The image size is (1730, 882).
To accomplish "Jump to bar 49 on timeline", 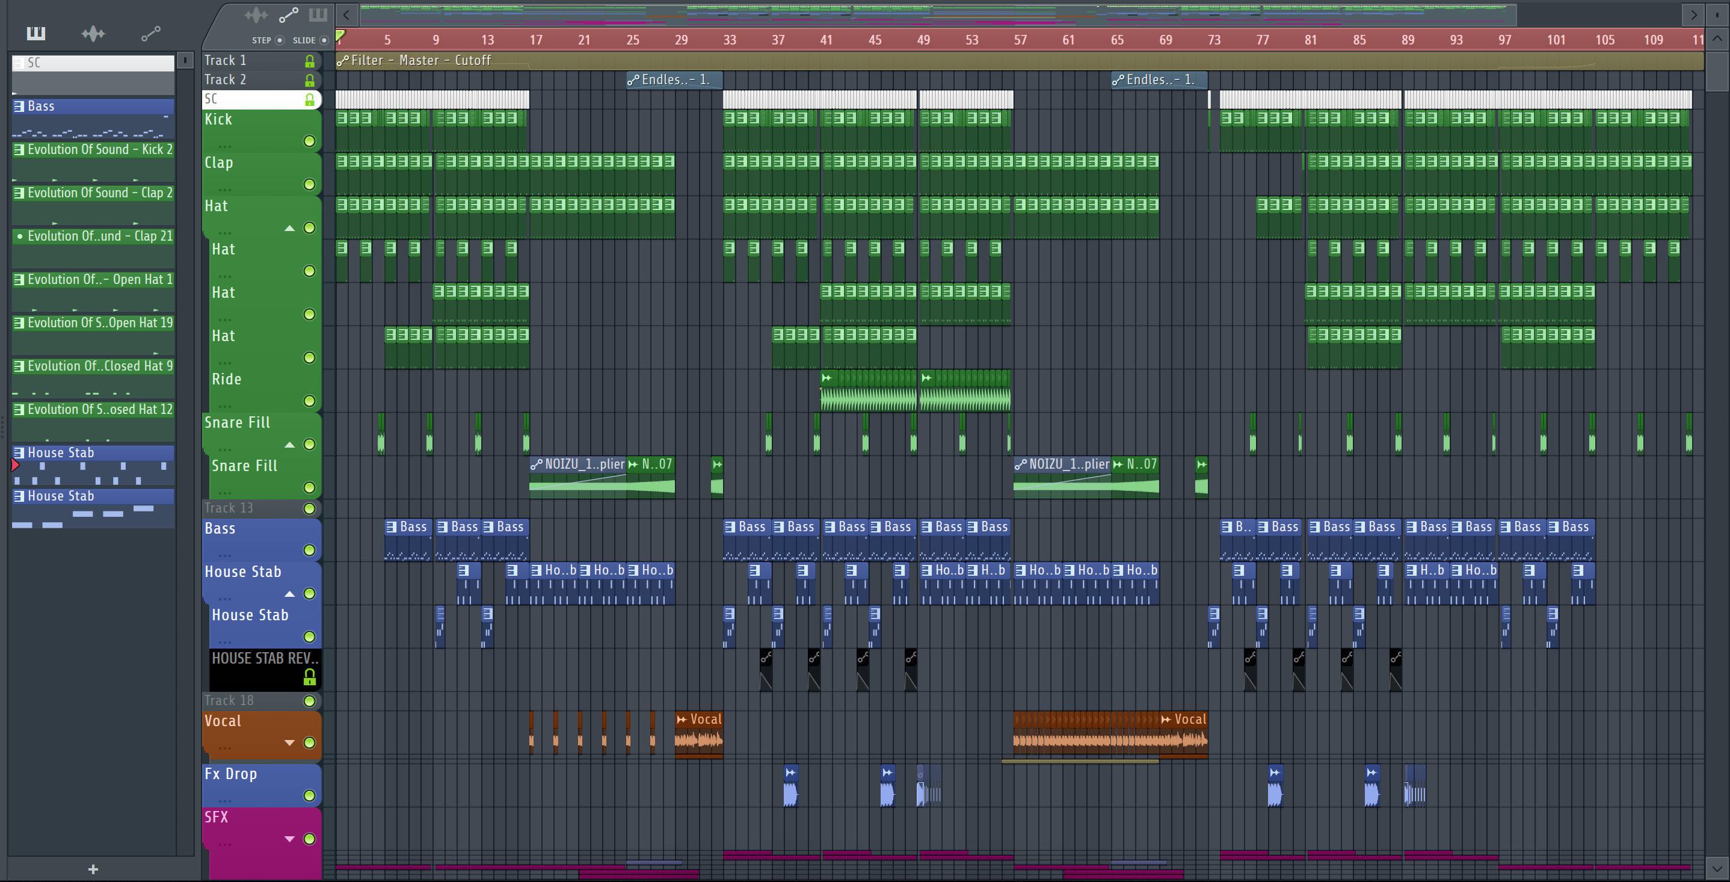I will 923,40.
